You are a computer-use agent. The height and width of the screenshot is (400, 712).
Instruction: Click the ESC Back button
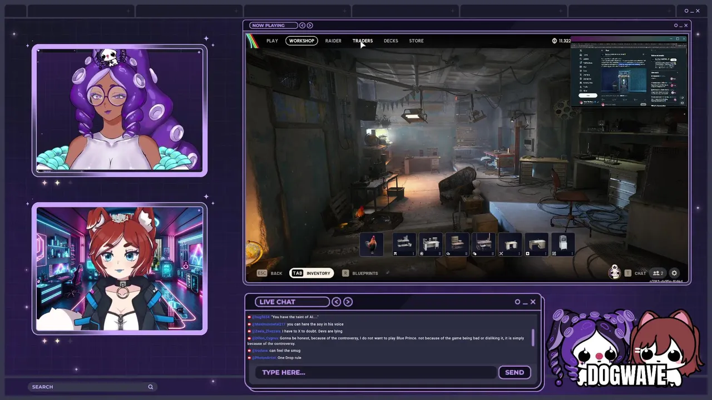tap(270, 273)
